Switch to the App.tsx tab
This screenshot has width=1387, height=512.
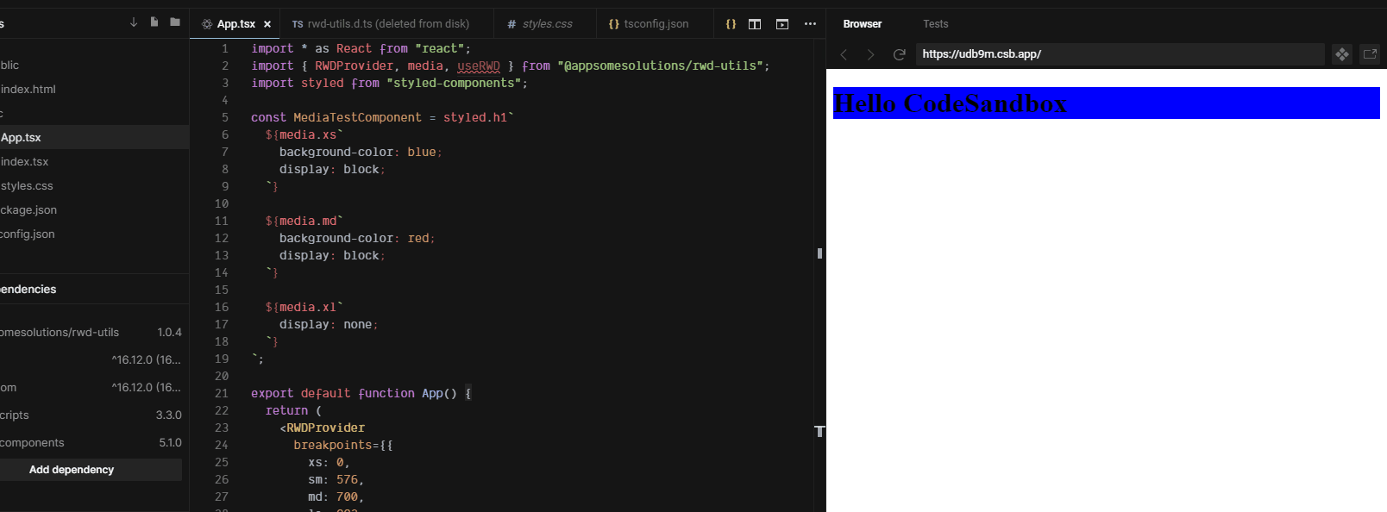click(x=236, y=24)
